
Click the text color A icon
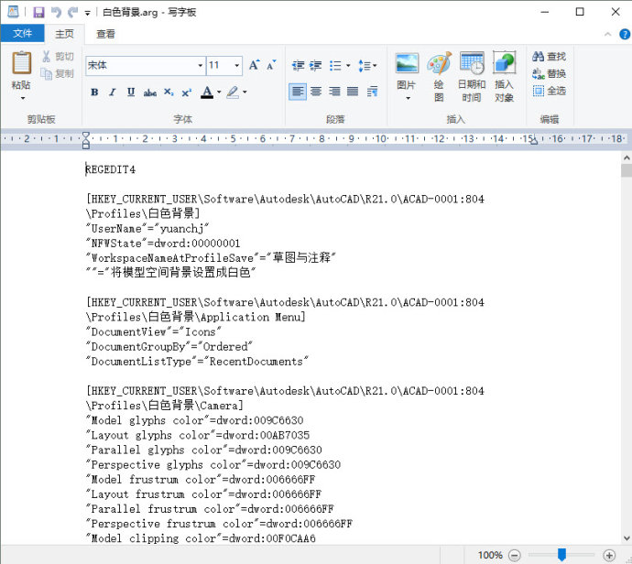(x=207, y=92)
